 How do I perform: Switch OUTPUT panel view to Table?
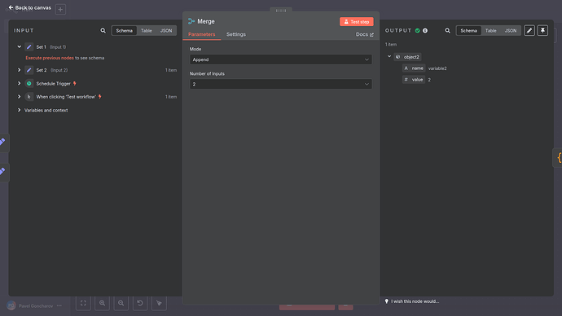click(x=490, y=31)
